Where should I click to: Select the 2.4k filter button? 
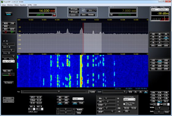(153, 98)
